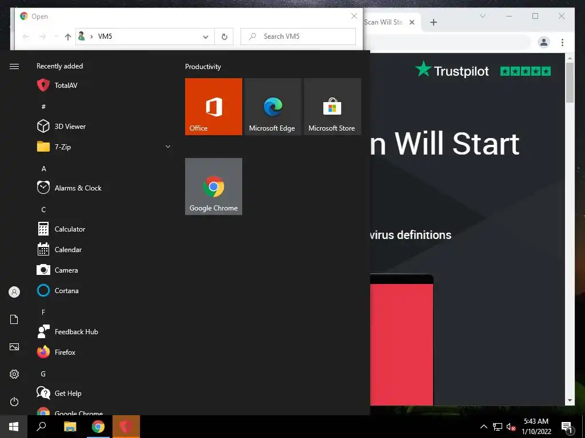Refresh the VM5 location in Open dialog

click(224, 36)
